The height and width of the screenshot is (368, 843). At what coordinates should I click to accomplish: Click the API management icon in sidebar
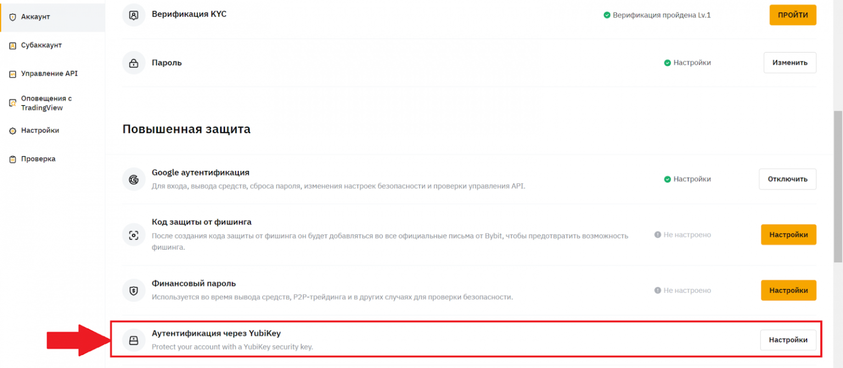point(13,74)
